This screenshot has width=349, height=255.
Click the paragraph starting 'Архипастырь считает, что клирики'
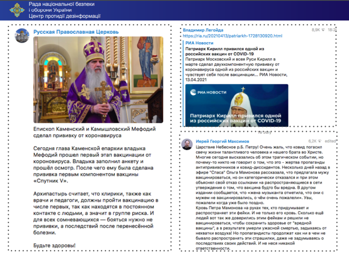(96, 213)
